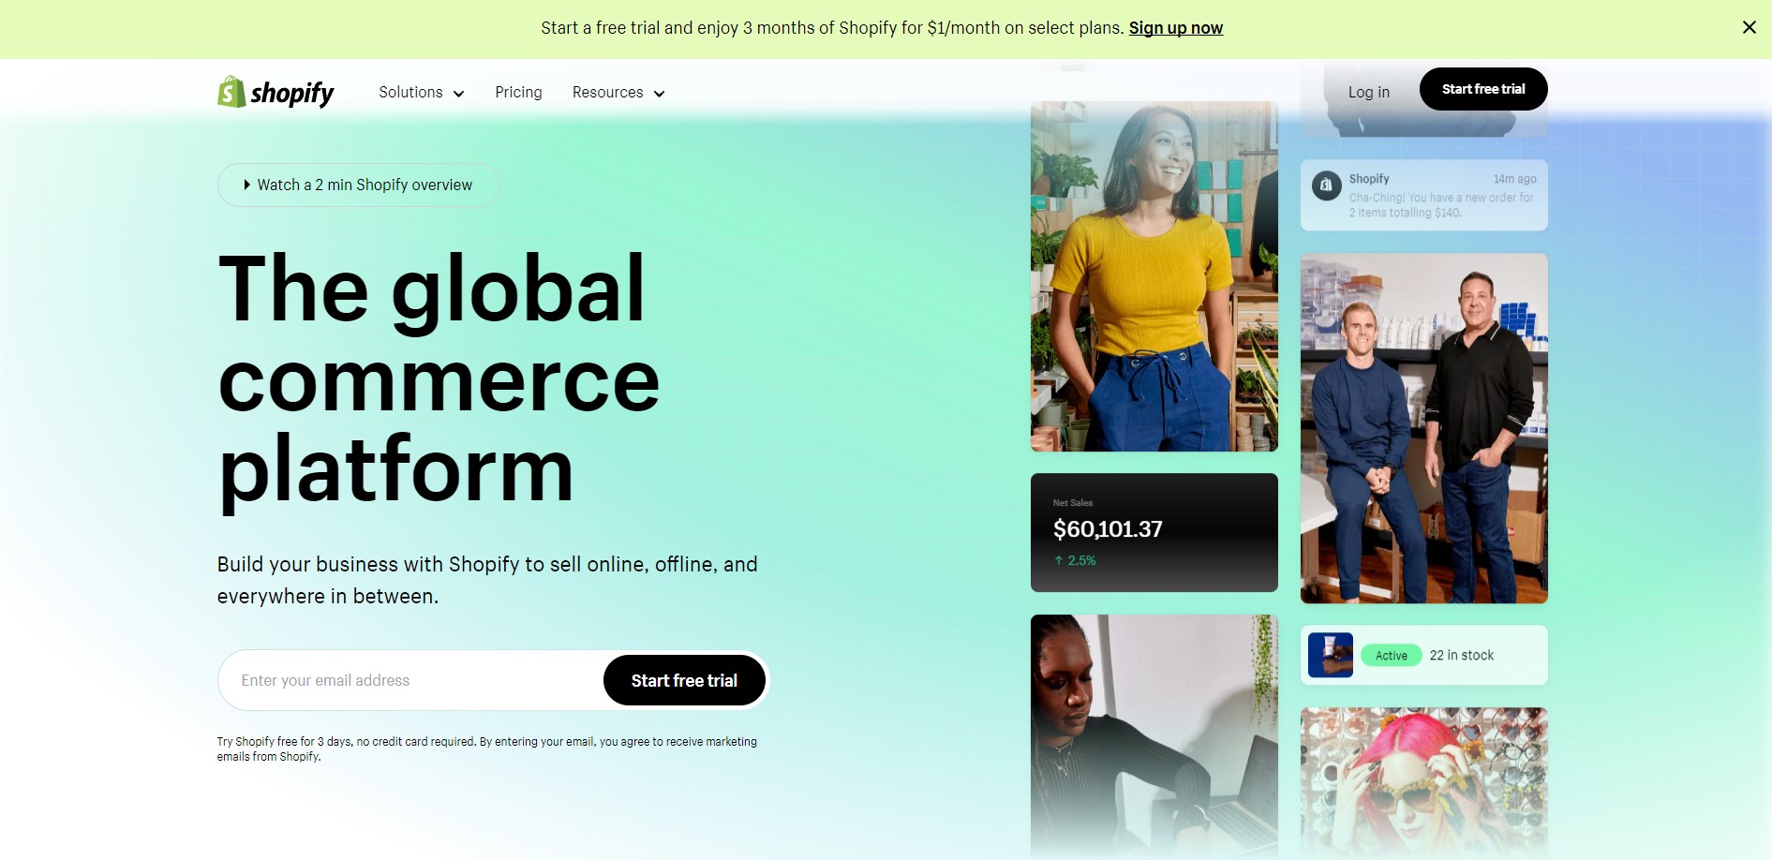Viewport: 1772px width, 860px height.
Task: Click Start free trial beside email field
Action: coord(684,680)
